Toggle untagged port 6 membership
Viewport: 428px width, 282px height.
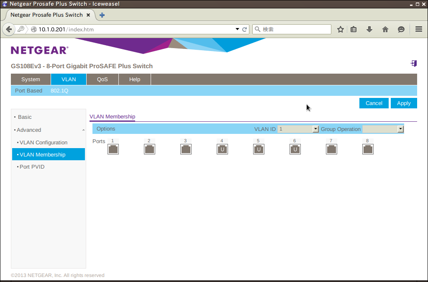click(295, 149)
